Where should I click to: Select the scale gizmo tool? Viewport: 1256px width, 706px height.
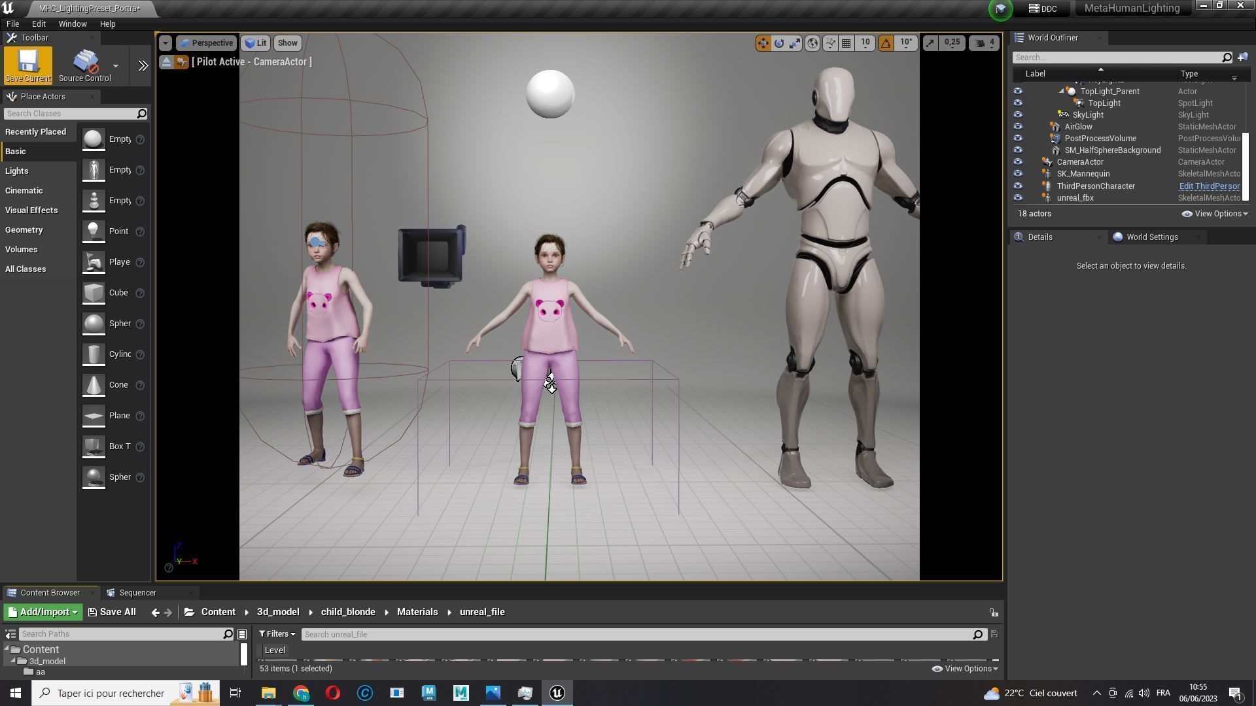click(x=795, y=43)
